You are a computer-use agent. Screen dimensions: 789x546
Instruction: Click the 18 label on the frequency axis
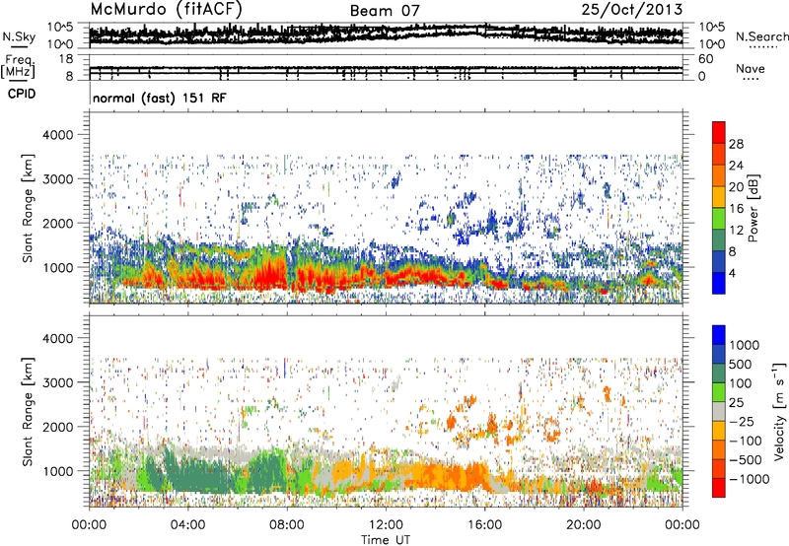click(66, 59)
